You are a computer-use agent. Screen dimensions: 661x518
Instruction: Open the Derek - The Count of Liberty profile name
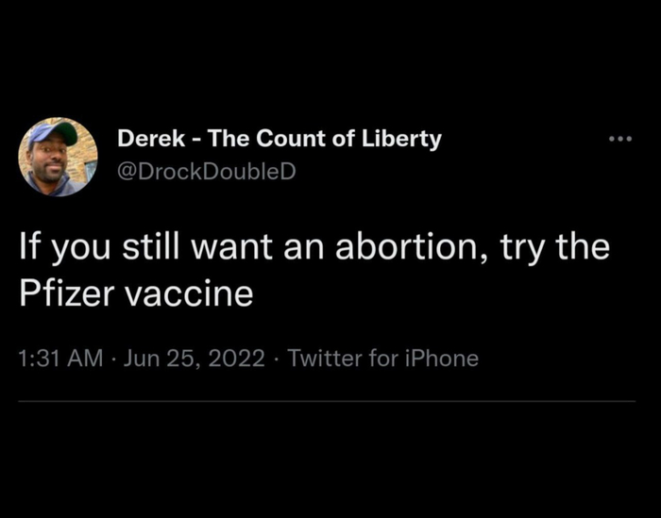click(280, 139)
